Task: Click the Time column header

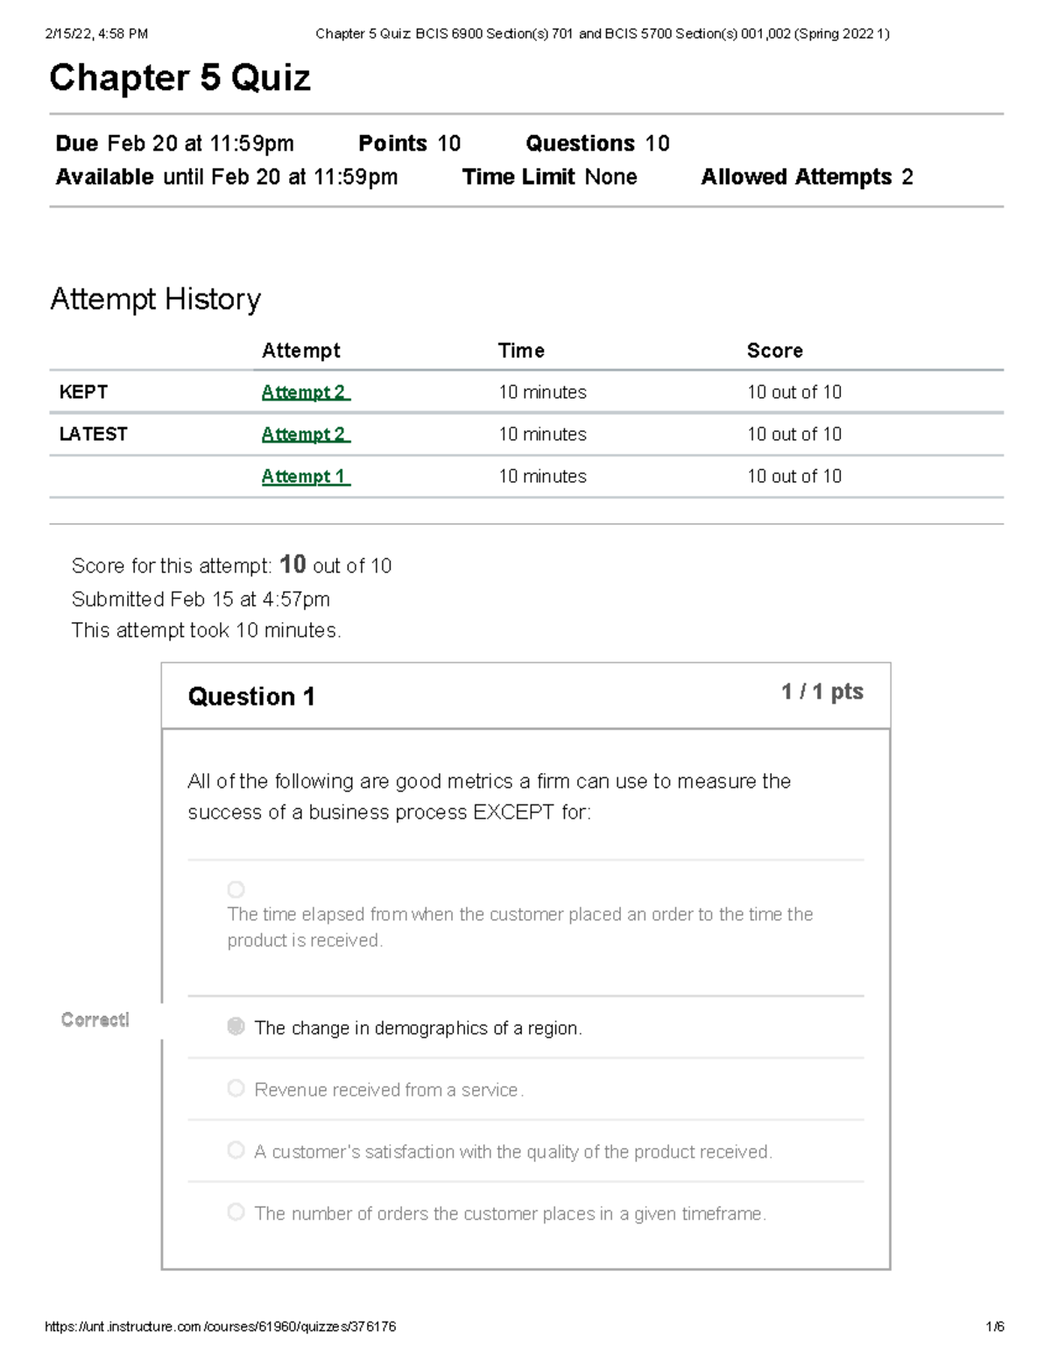Action: click(x=520, y=351)
